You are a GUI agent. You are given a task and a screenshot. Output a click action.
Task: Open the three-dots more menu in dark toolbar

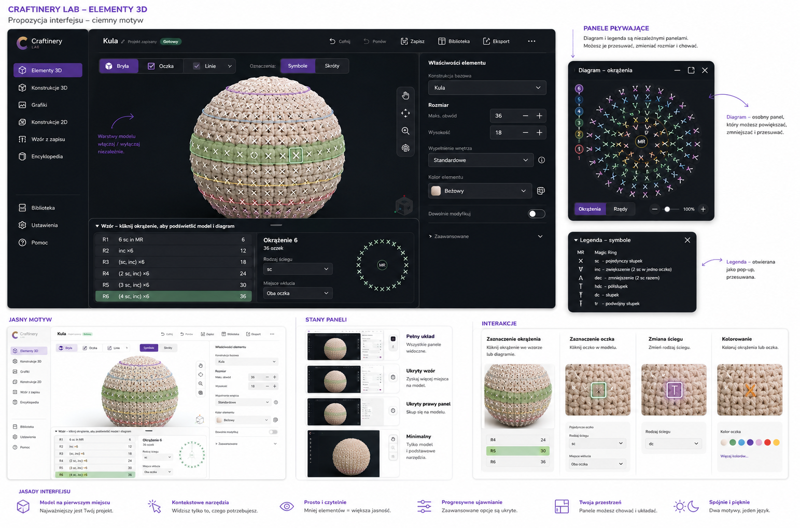(531, 41)
